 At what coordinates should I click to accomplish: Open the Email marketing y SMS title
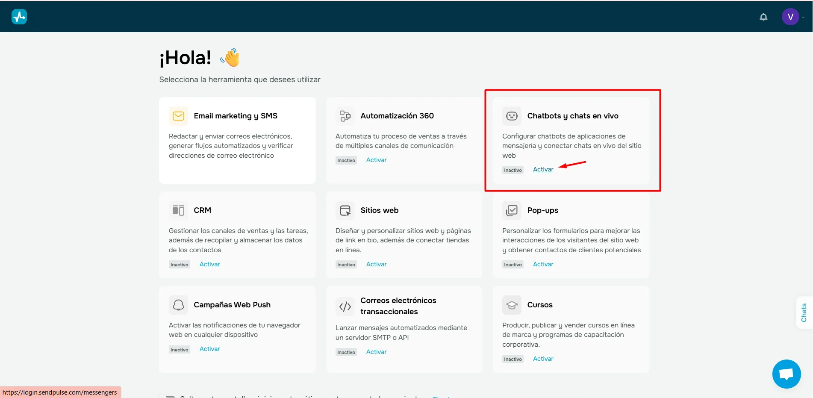click(236, 116)
